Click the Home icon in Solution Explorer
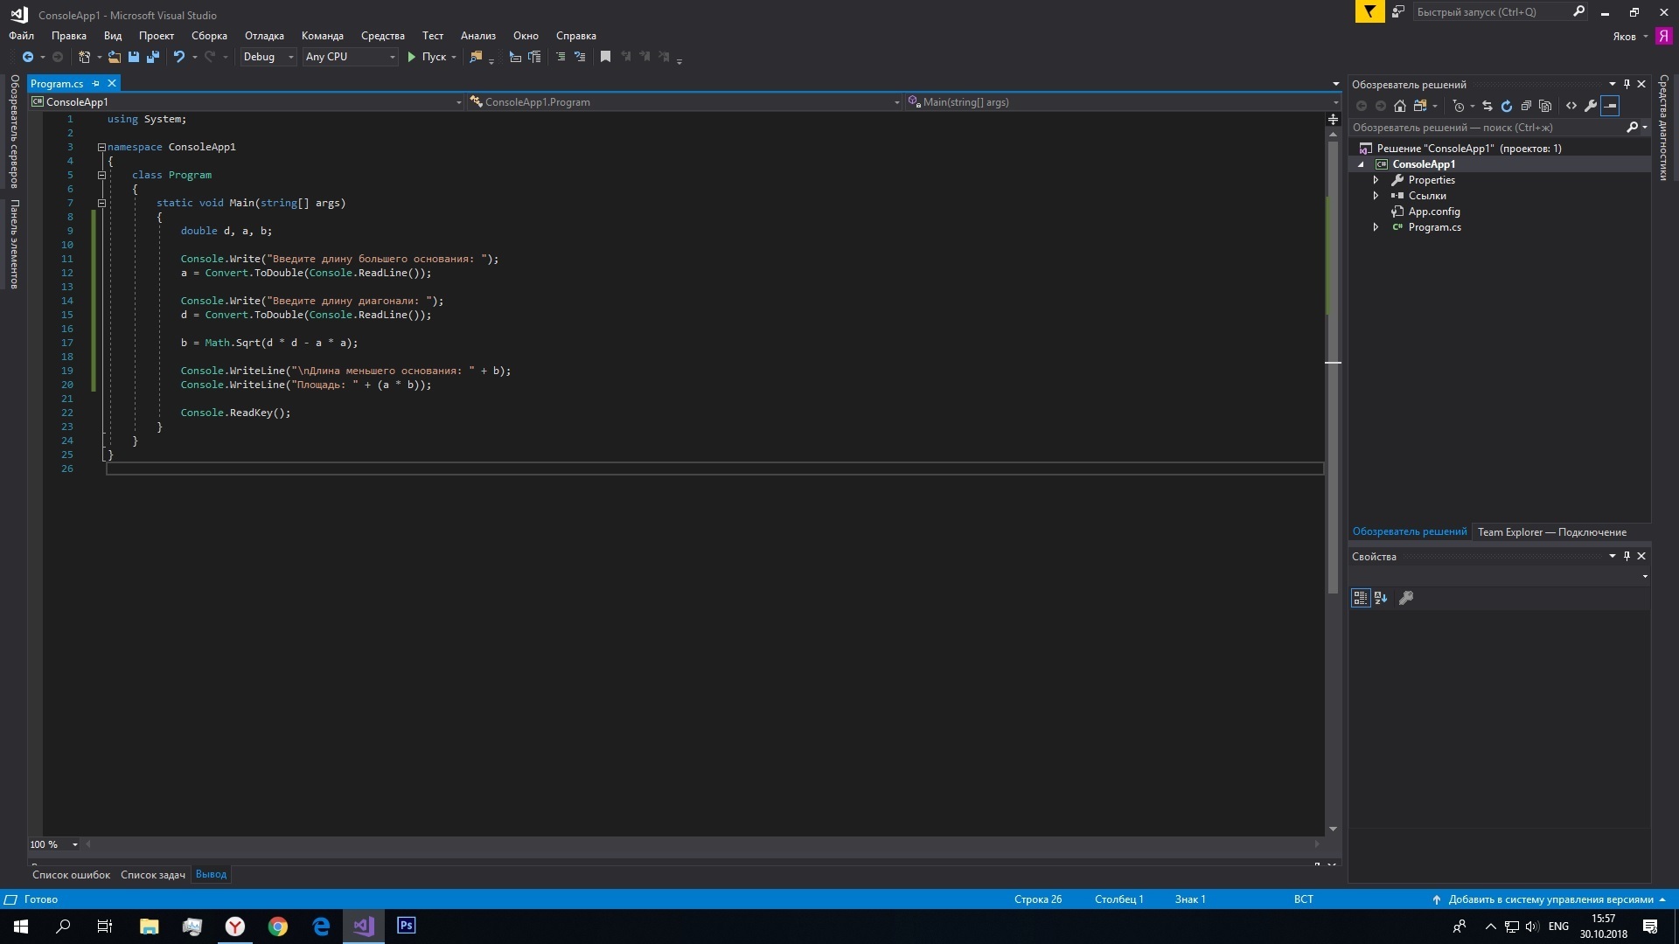The height and width of the screenshot is (944, 1679). (x=1400, y=106)
